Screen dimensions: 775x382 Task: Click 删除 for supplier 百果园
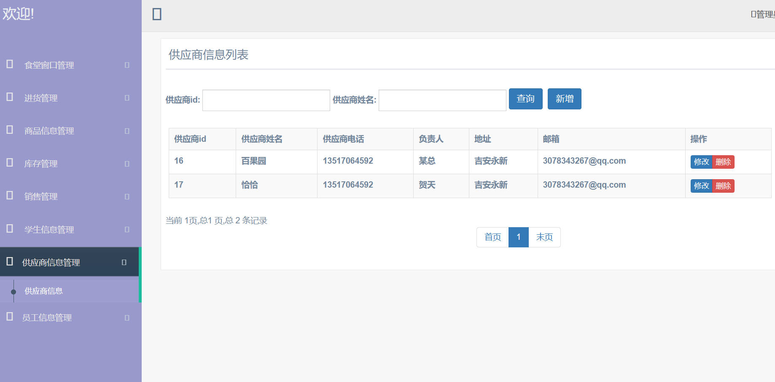coord(723,162)
